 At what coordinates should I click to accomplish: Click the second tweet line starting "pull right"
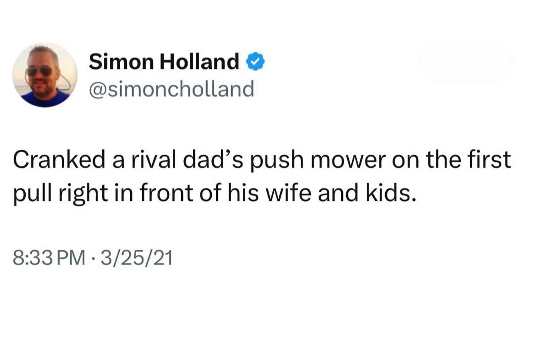(x=214, y=194)
